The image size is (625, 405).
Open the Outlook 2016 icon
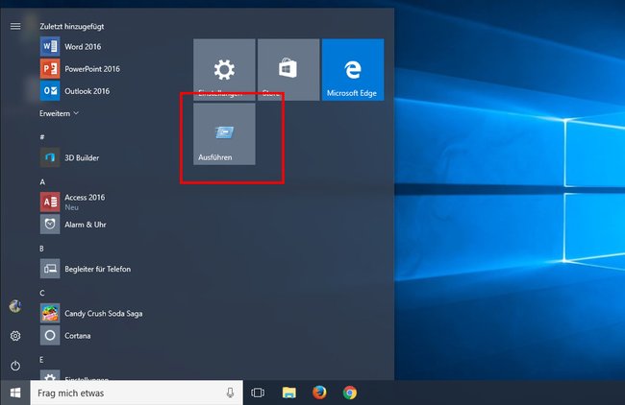click(50, 91)
